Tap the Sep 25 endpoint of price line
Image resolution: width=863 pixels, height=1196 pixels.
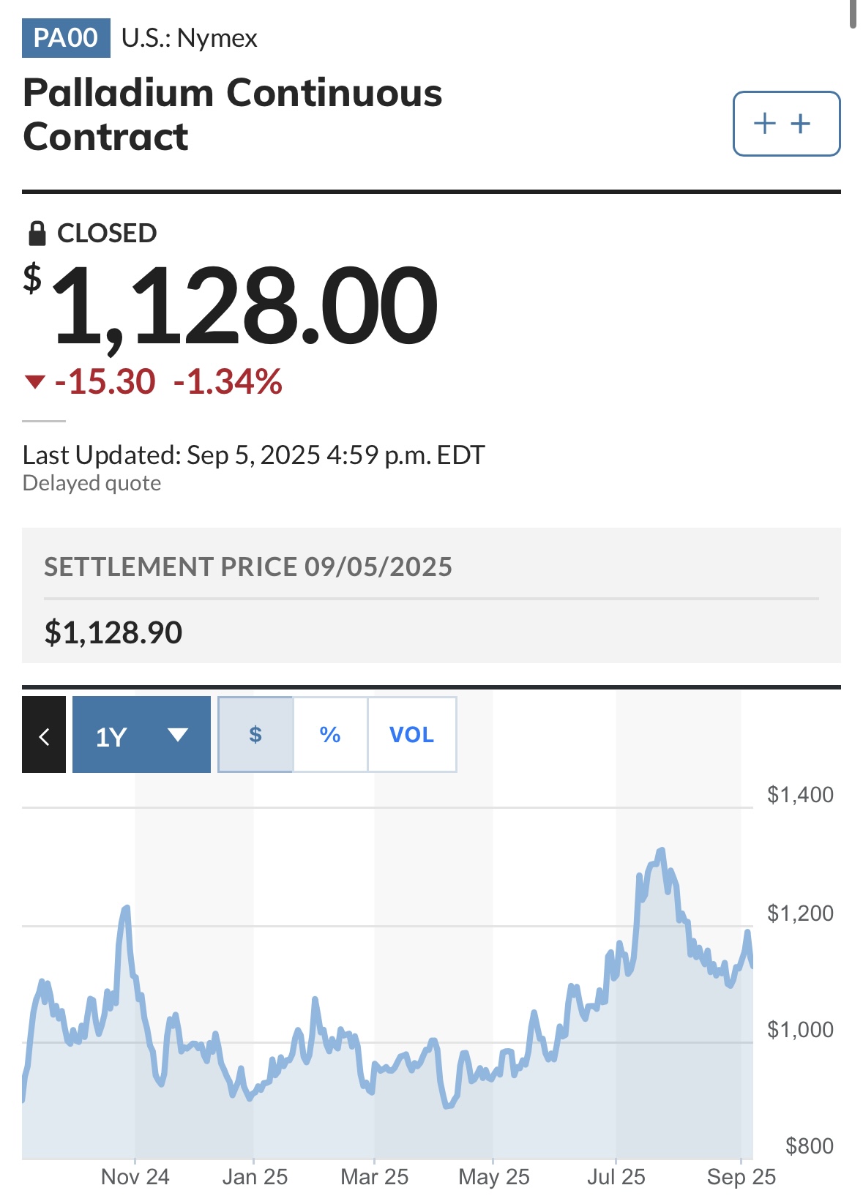click(x=752, y=965)
